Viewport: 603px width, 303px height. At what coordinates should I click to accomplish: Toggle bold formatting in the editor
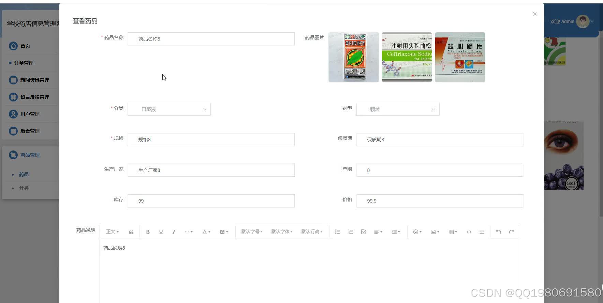point(148,232)
